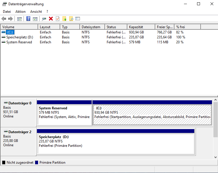The image size is (218, 173).
Task: Open the Ansicht menu
Action: point(36,12)
